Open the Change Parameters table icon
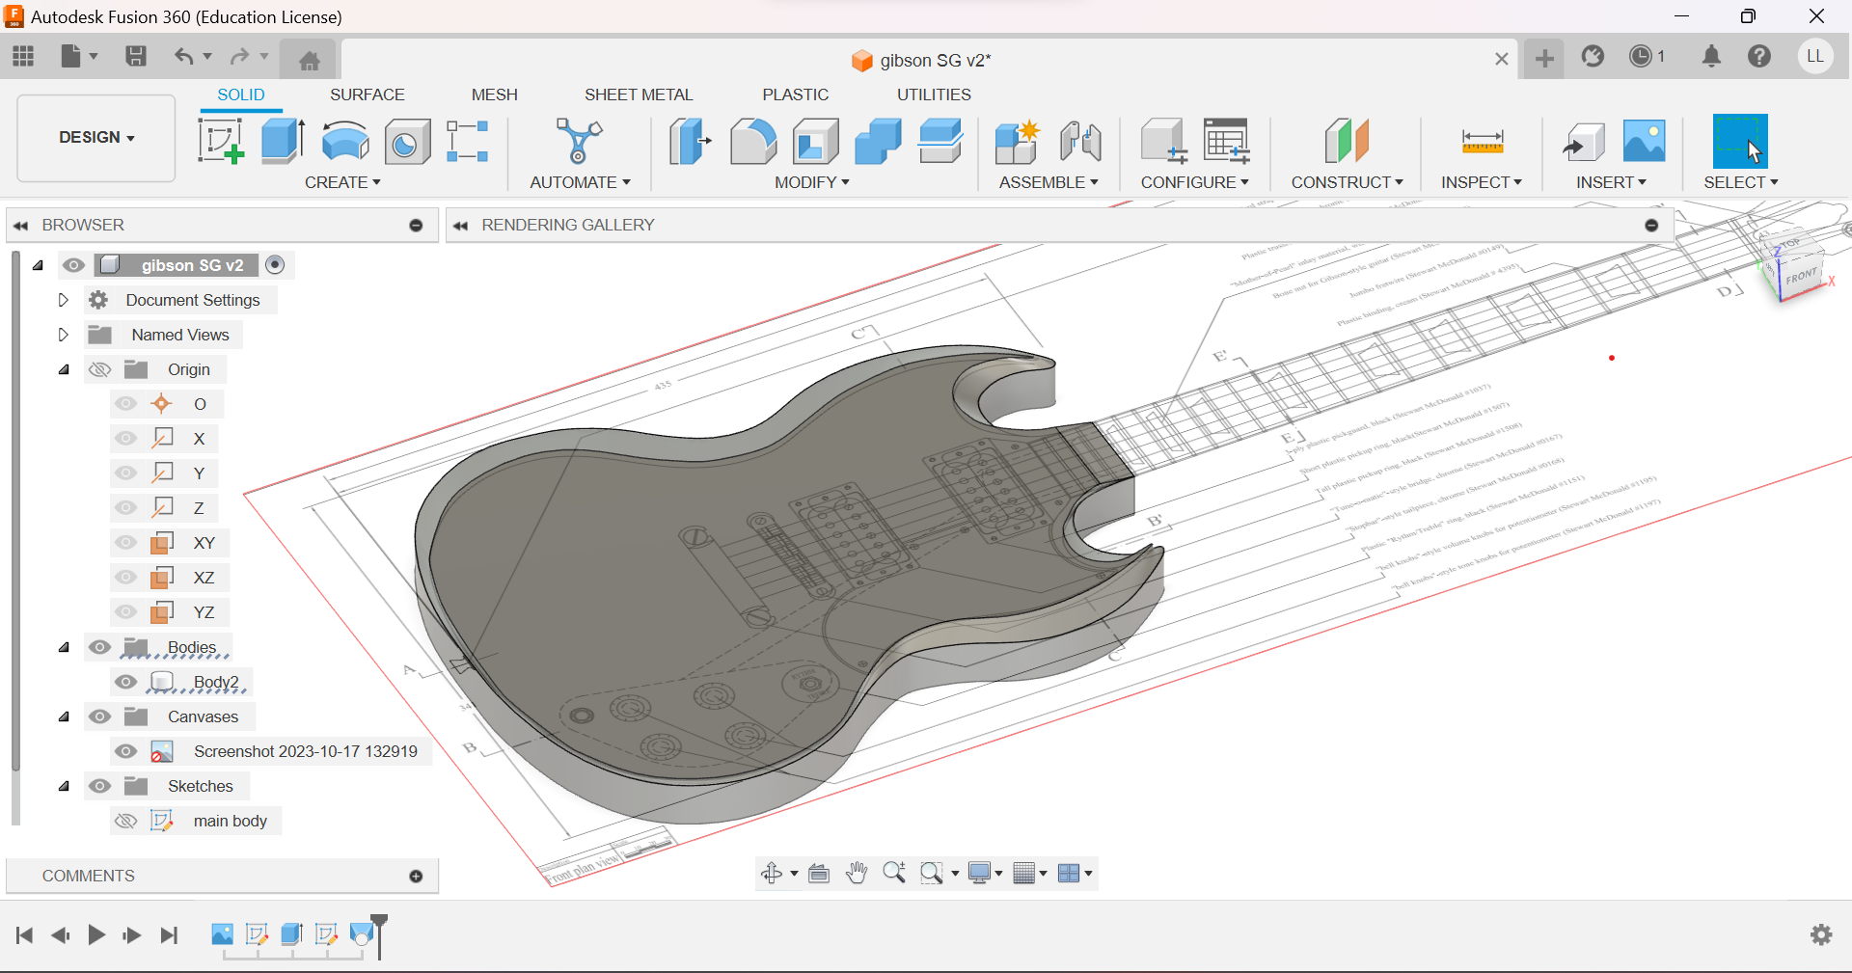The image size is (1852, 973). point(1227,141)
